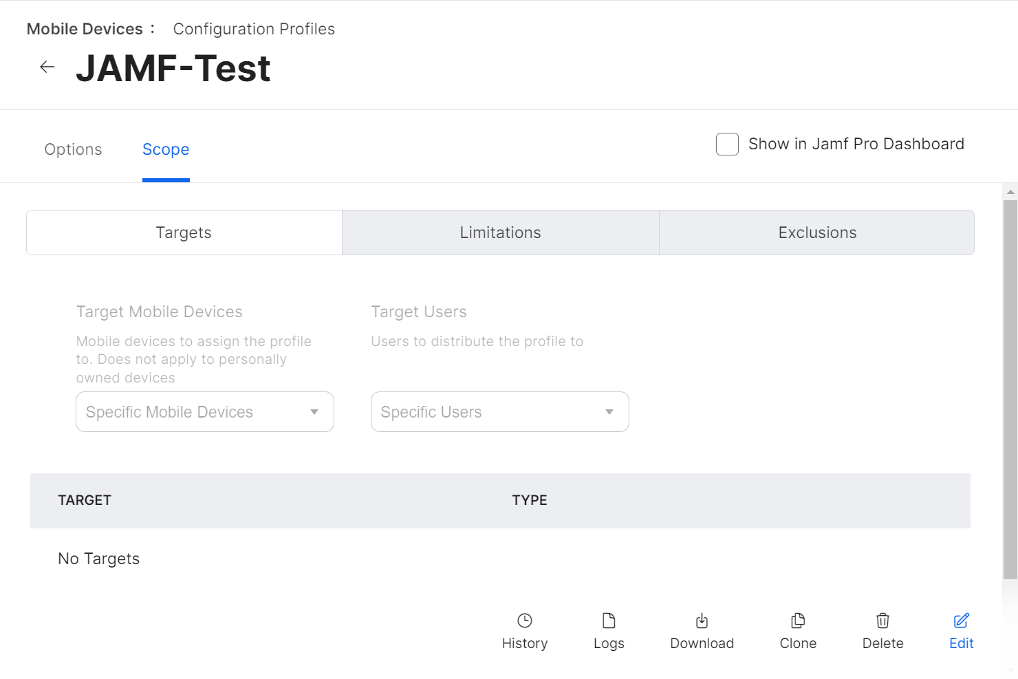1018x679 pixels.
Task: Open the Specific Mobile Devices dropdown
Action: [204, 412]
